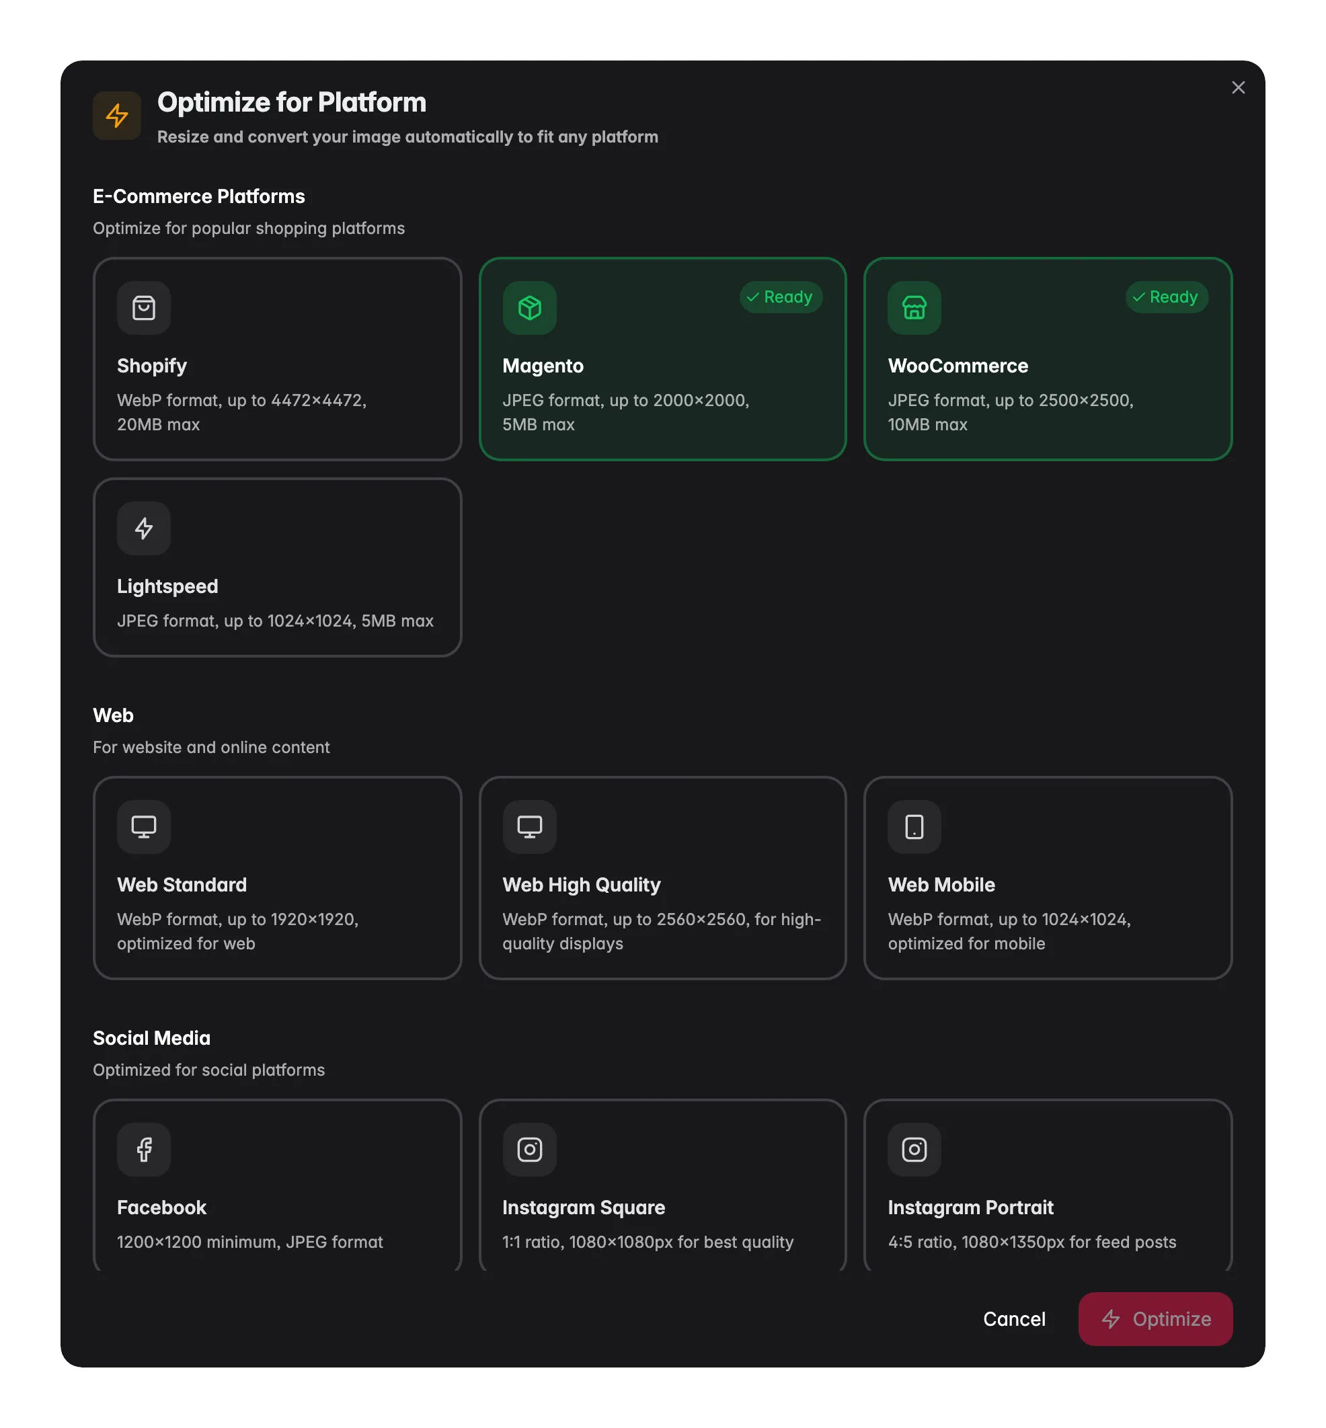Click the Cancel button
1326x1428 pixels.
pos(1014,1319)
